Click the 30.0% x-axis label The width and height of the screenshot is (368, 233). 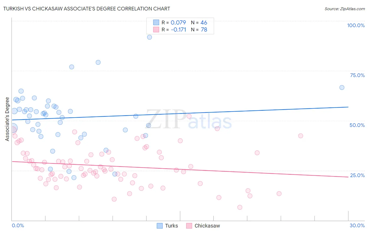click(x=357, y=225)
